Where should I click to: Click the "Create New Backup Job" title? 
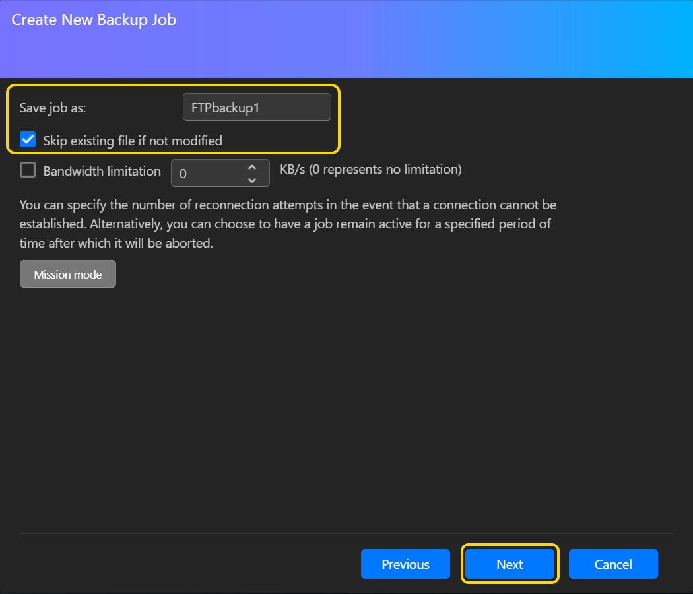click(94, 20)
